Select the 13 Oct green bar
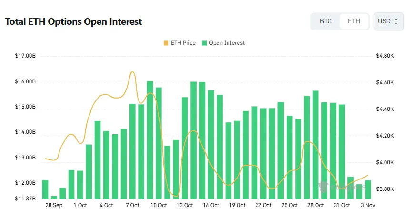The height and width of the screenshot is (209, 406). click(185, 148)
